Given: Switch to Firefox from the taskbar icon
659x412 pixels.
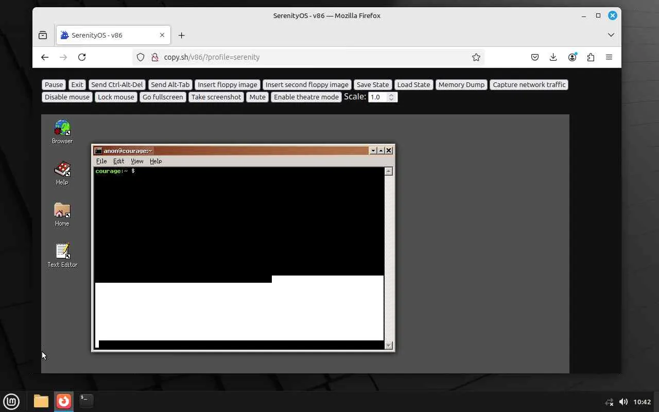Looking at the screenshot, I should (64, 401).
